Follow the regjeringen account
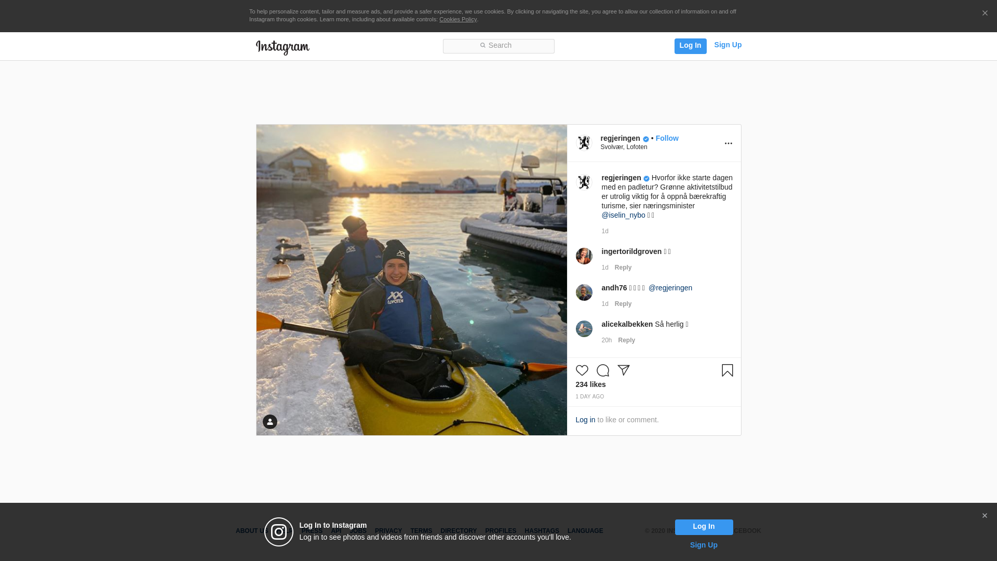 (667, 138)
